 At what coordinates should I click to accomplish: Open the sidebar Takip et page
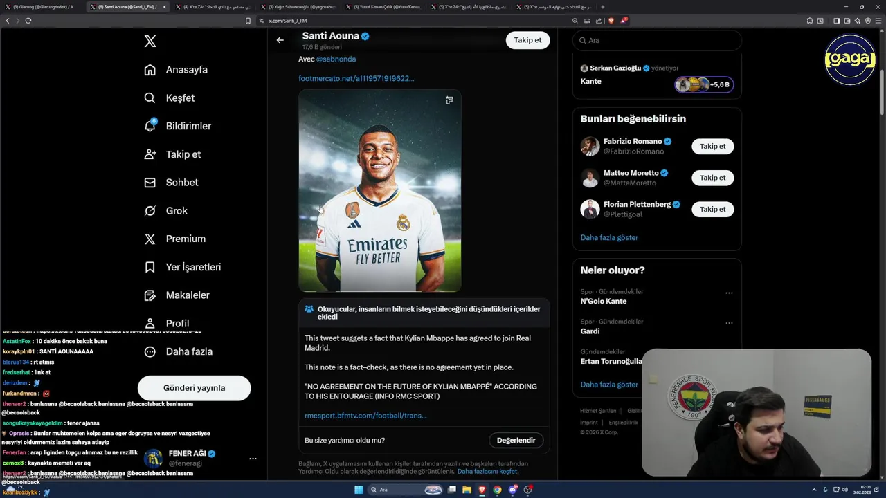coord(172,154)
